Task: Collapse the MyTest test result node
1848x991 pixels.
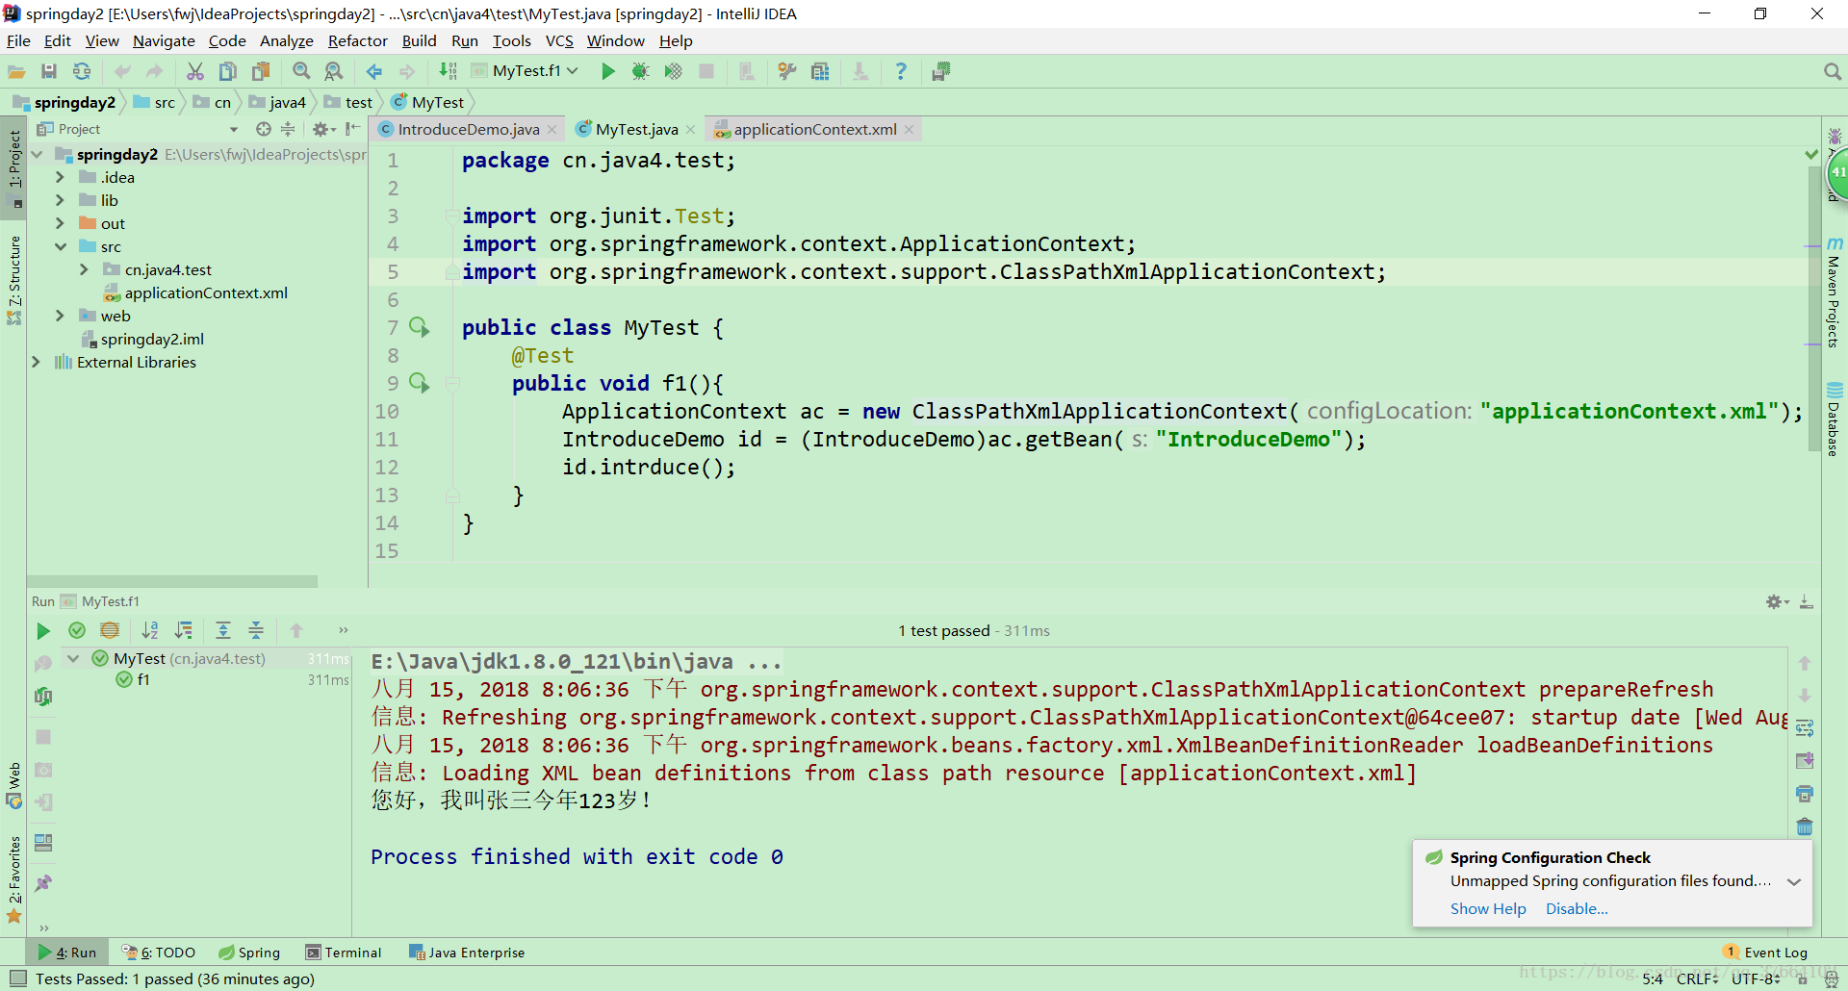Action: 73,658
